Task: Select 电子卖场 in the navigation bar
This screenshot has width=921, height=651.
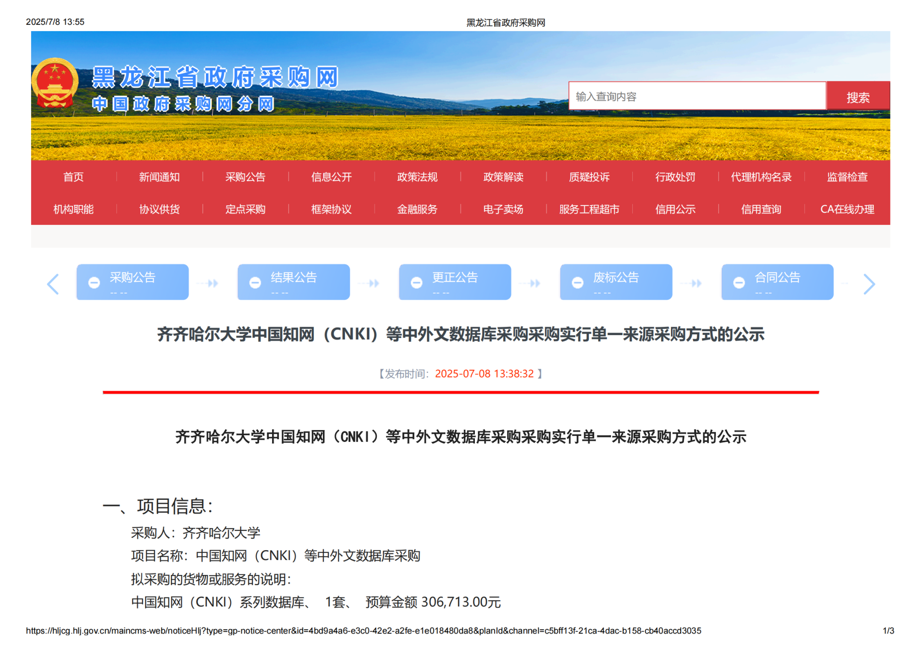Action: 503,209
